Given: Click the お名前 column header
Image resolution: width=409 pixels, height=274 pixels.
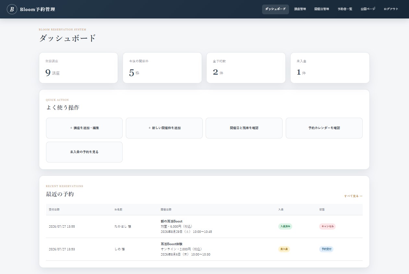Looking at the screenshot, I should point(118,209).
